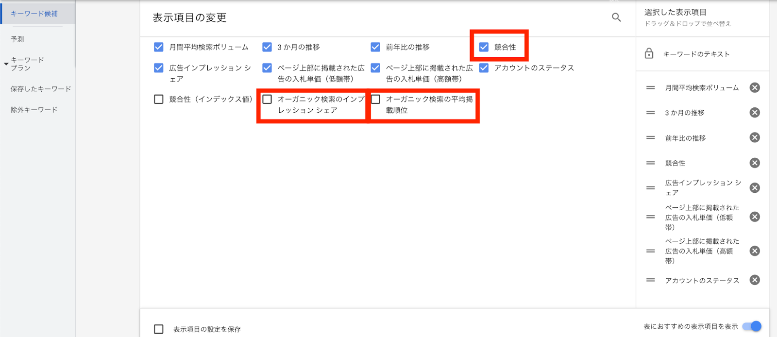This screenshot has height=337, width=777.
Task: Remove 3 か月の推移 from selected columns
Action: click(754, 113)
